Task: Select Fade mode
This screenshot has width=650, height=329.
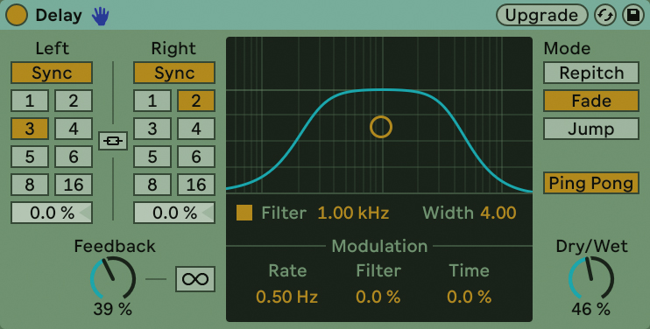Action: pos(591,101)
